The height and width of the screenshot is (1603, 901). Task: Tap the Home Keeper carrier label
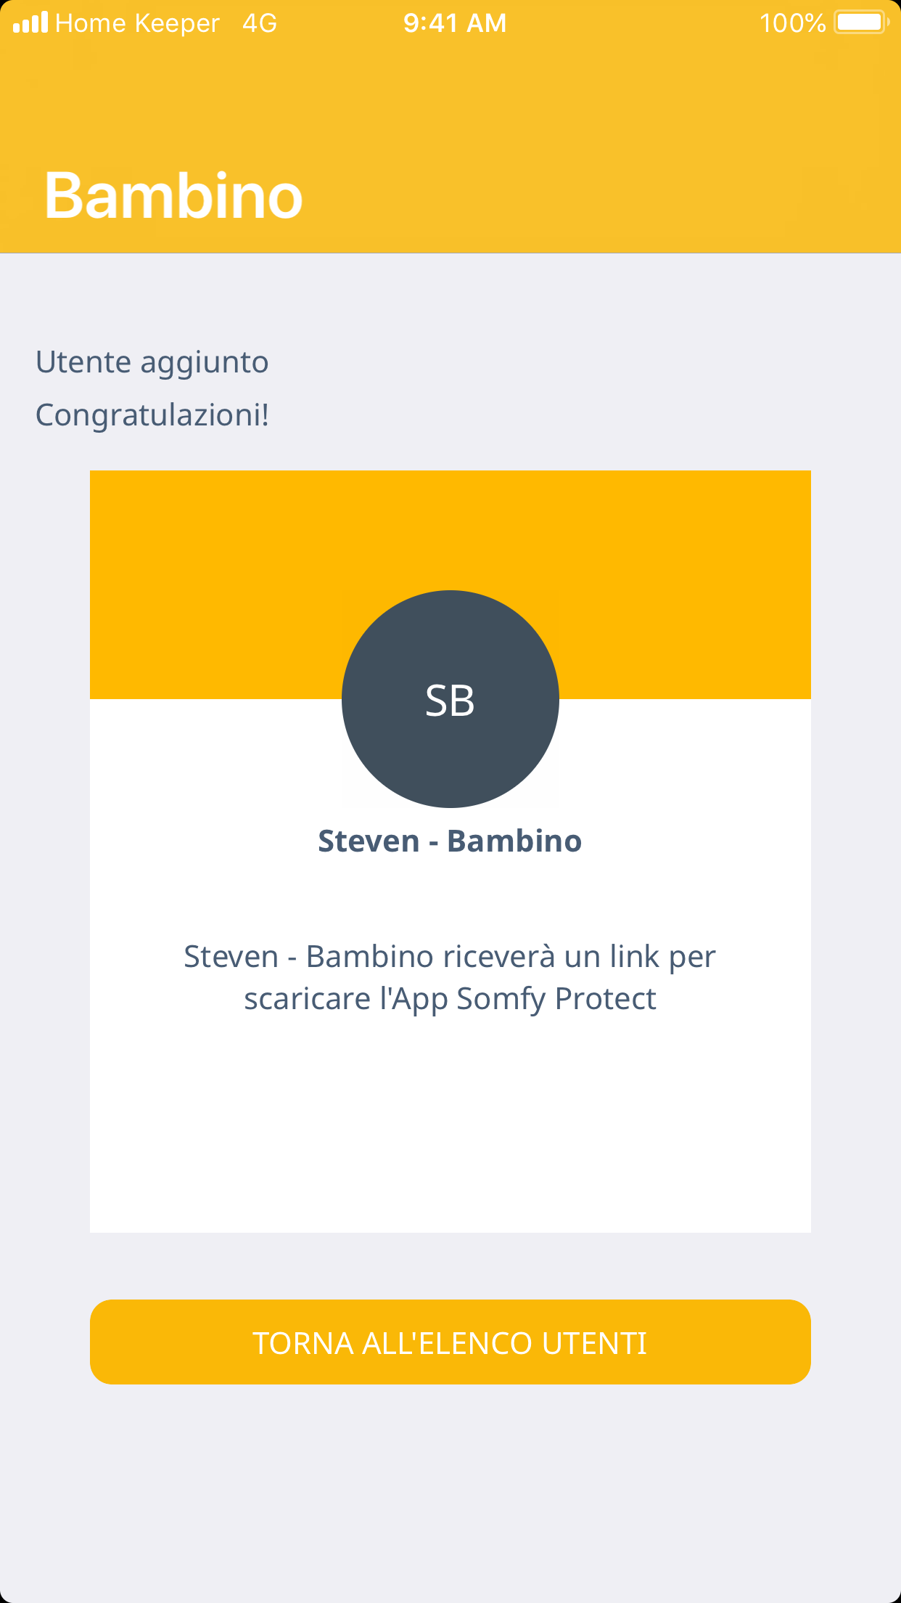[x=137, y=23]
